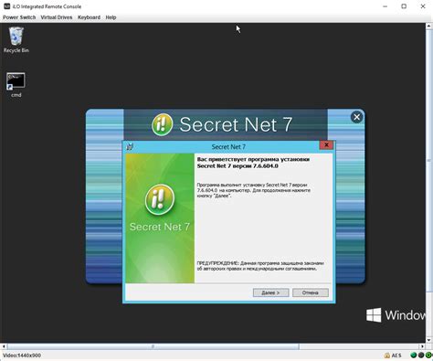433x361 pixels.
Task: Click the green exclamation logo in splash header
Action: pos(163,124)
